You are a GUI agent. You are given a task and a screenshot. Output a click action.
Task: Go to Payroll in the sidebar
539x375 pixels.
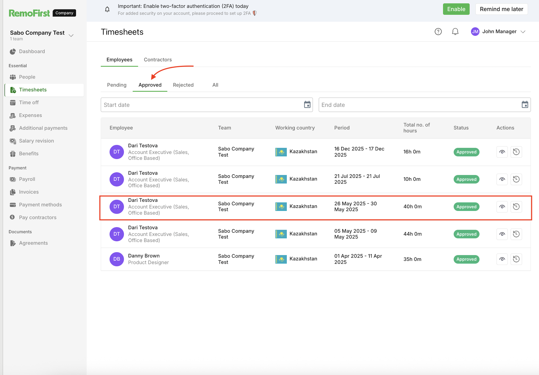coord(27,179)
